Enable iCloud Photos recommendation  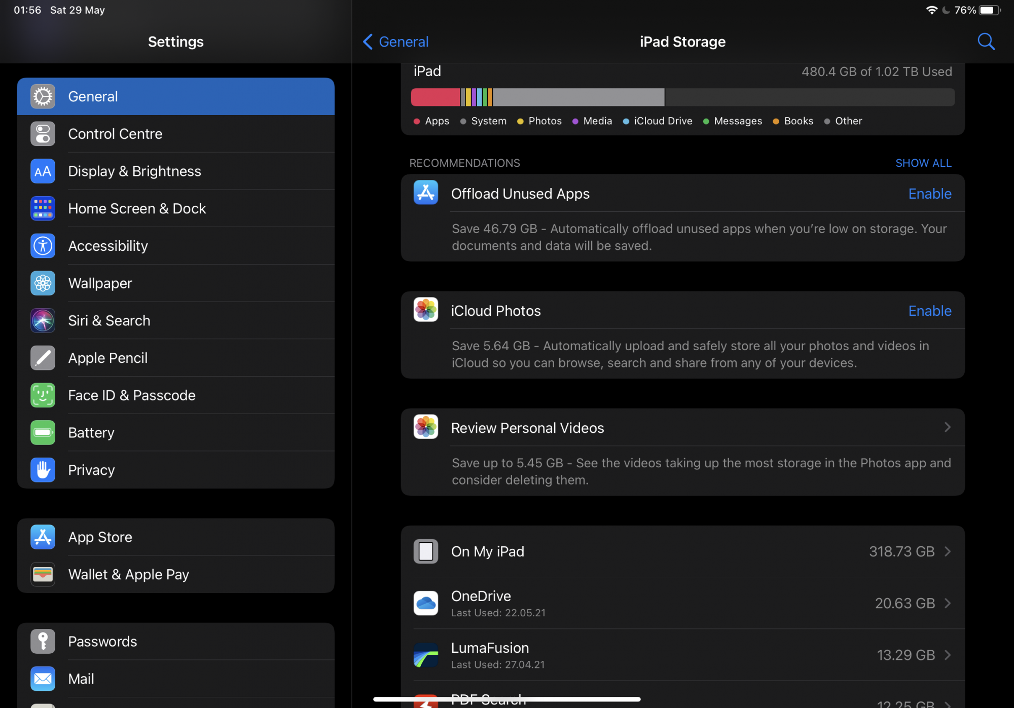point(929,311)
